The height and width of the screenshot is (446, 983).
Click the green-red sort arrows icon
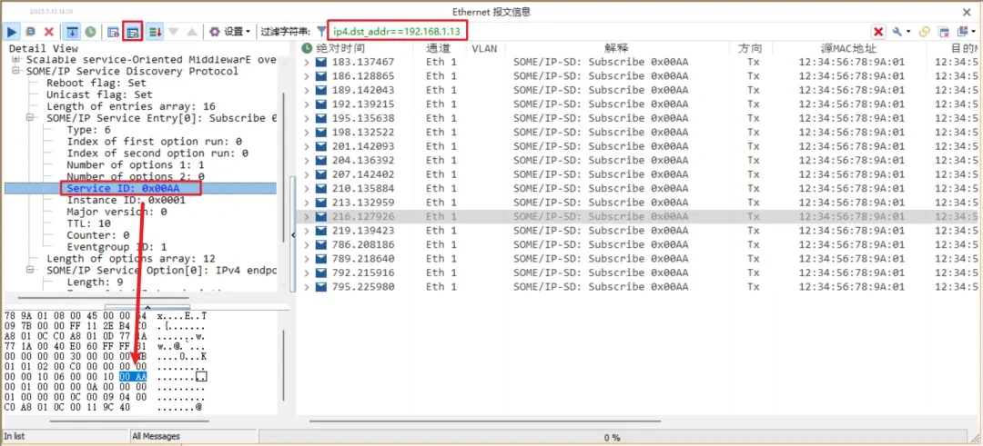pos(156,32)
